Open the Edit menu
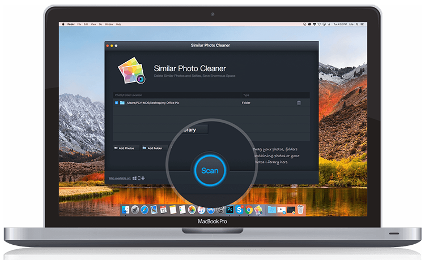 (x=86, y=24)
